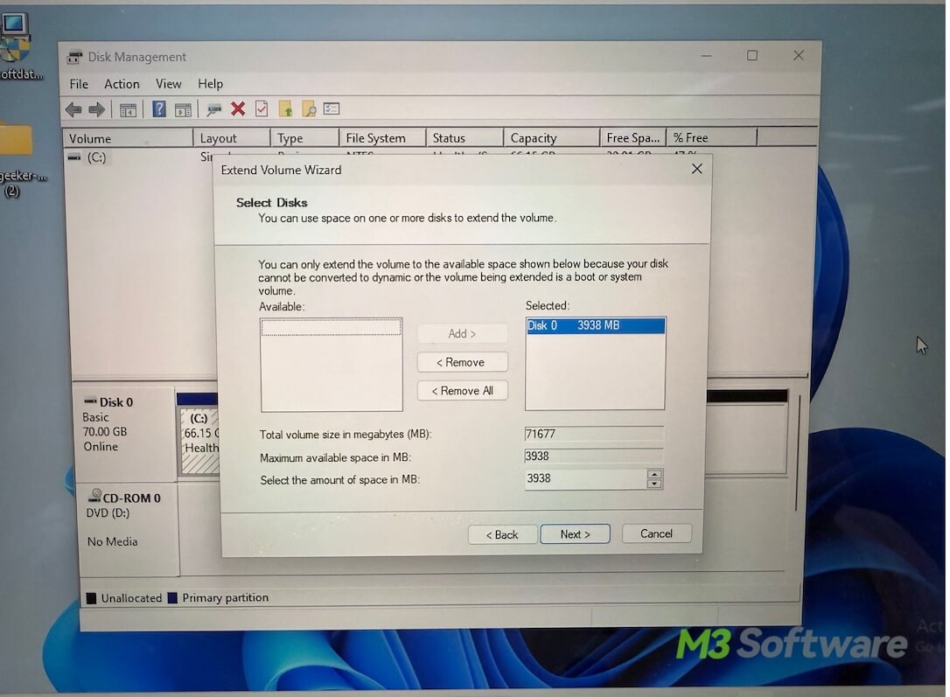
Task: Click the list view settings toolbar icon
Action: click(x=332, y=108)
